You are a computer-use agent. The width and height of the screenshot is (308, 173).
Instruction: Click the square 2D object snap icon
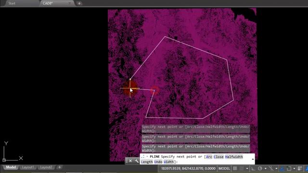289,168
